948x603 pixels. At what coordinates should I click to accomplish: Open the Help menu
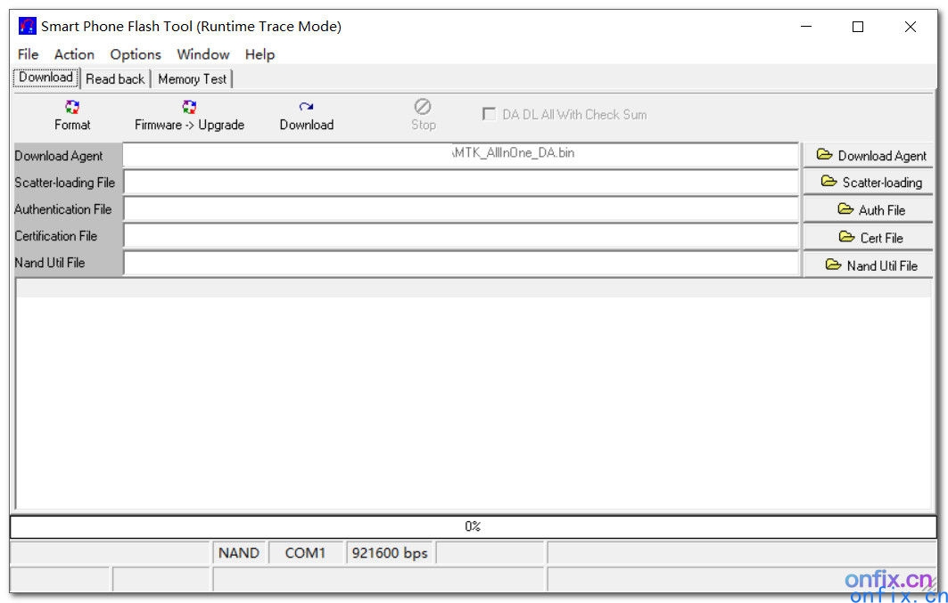point(260,54)
